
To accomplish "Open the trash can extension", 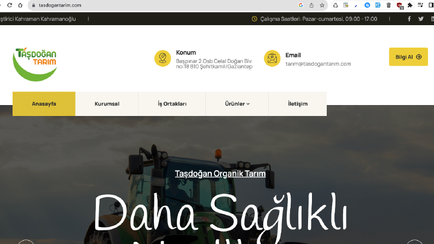I will coord(389,5).
